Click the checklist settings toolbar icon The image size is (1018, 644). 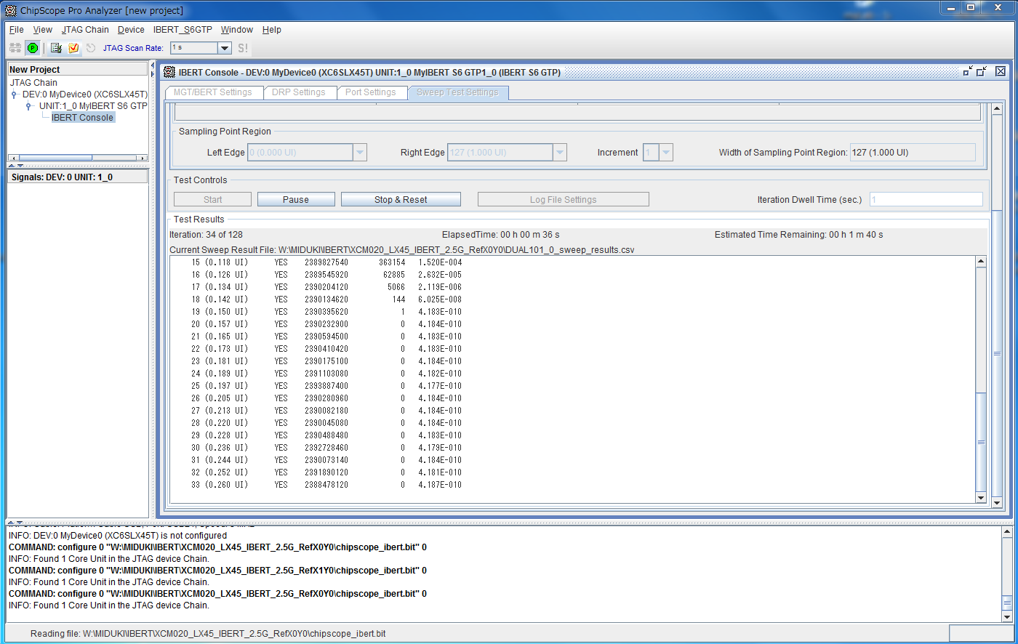(x=56, y=48)
